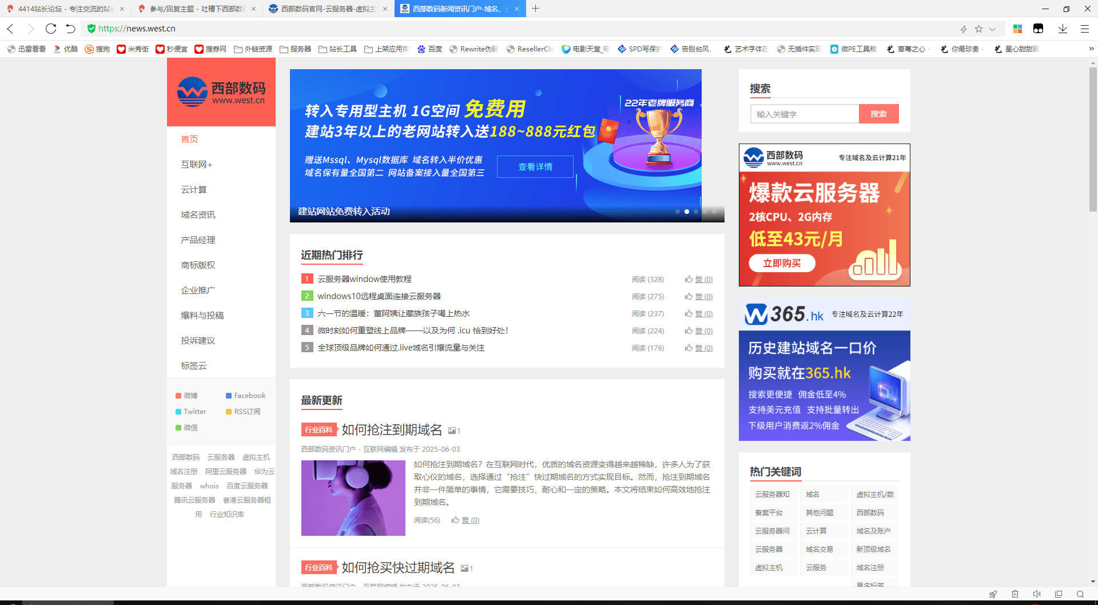
Task: Reload the page with the refresh icon
Action: pos(51,29)
